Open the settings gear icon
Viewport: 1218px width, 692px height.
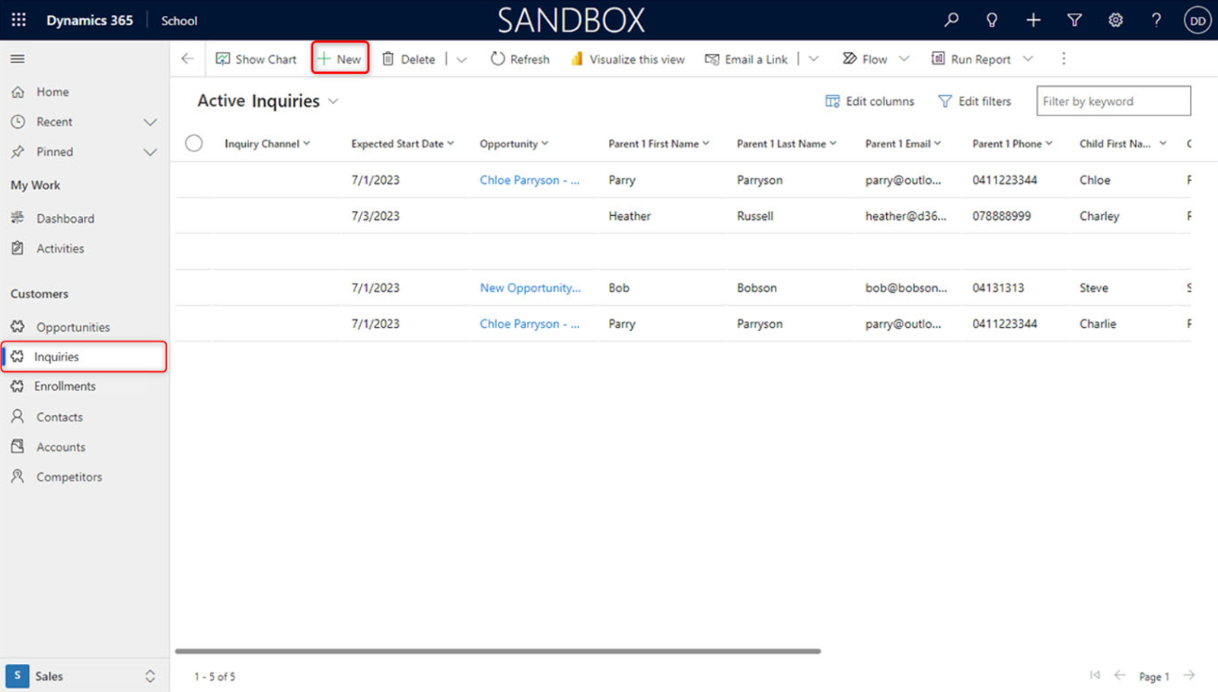click(x=1115, y=21)
